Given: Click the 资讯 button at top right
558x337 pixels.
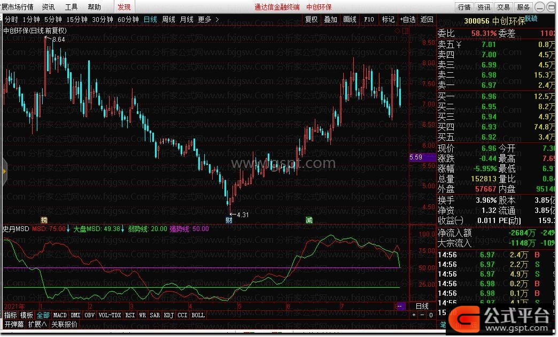Looking at the screenshot, I should (x=484, y=7).
